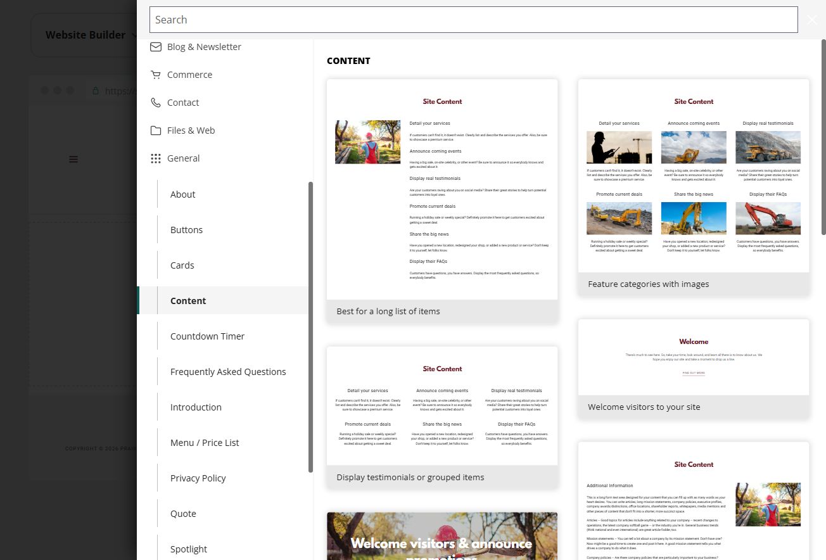Select Quote section type
Viewport: 826px width, 560px height.
tap(183, 514)
